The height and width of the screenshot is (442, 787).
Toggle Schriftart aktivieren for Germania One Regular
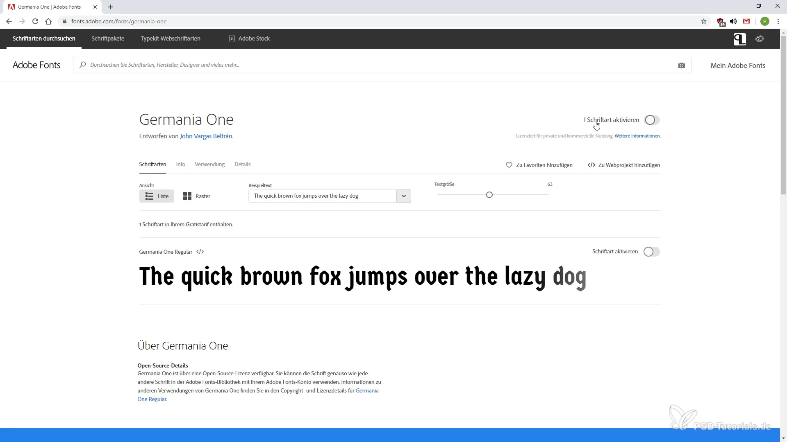[x=651, y=252]
